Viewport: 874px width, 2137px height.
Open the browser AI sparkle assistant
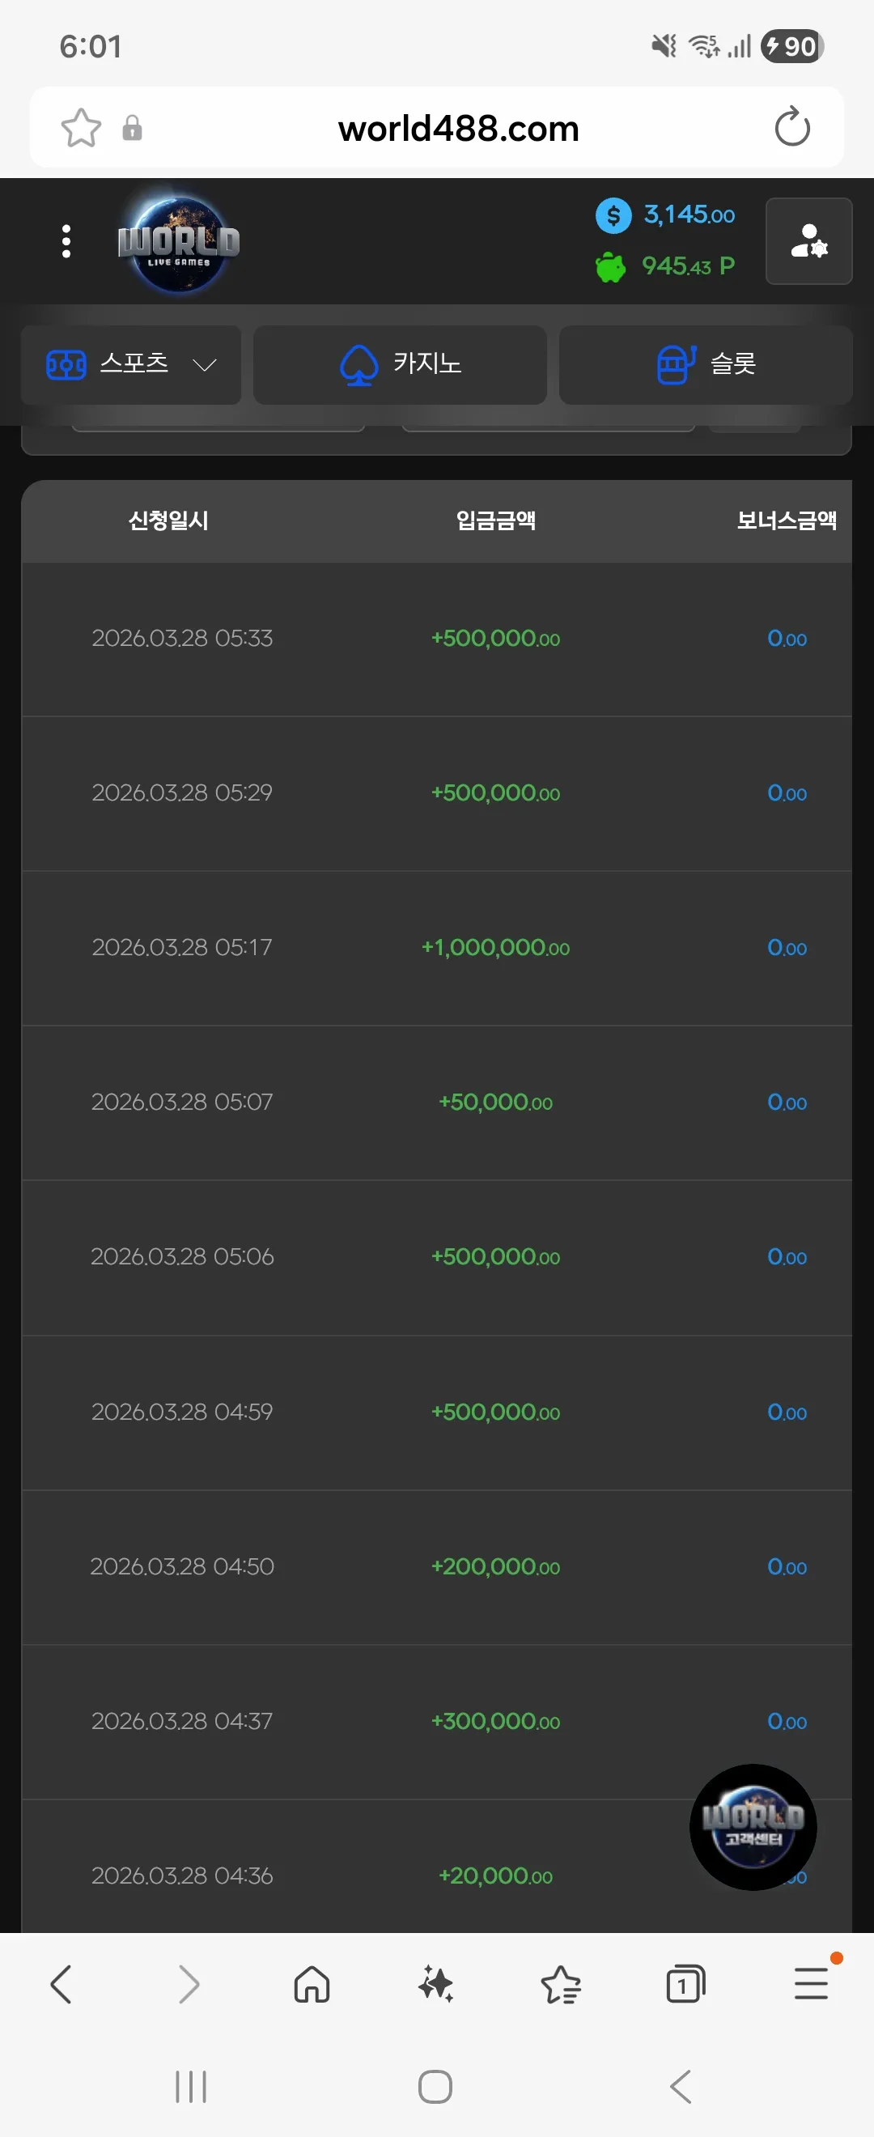(x=436, y=1985)
